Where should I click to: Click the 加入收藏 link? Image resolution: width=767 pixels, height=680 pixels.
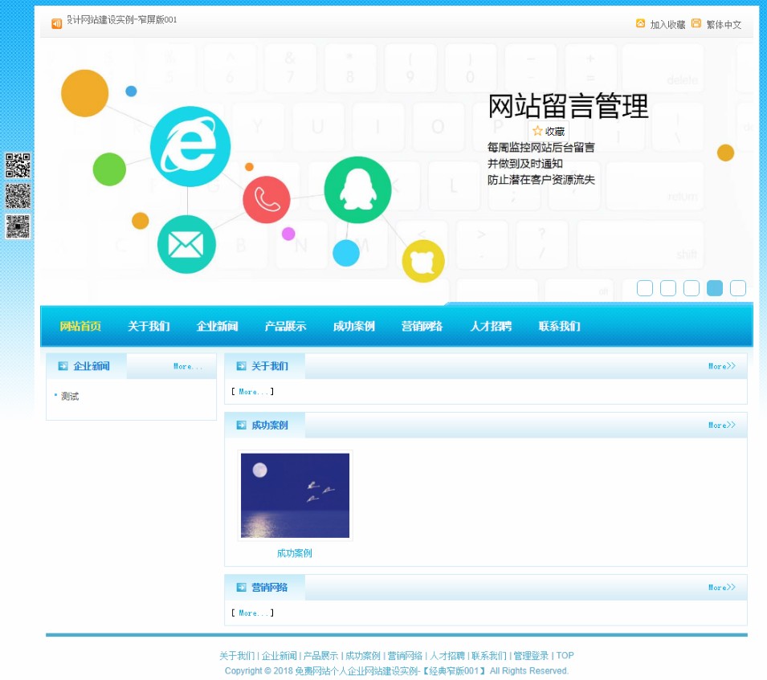pyautogui.click(x=667, y=24)
